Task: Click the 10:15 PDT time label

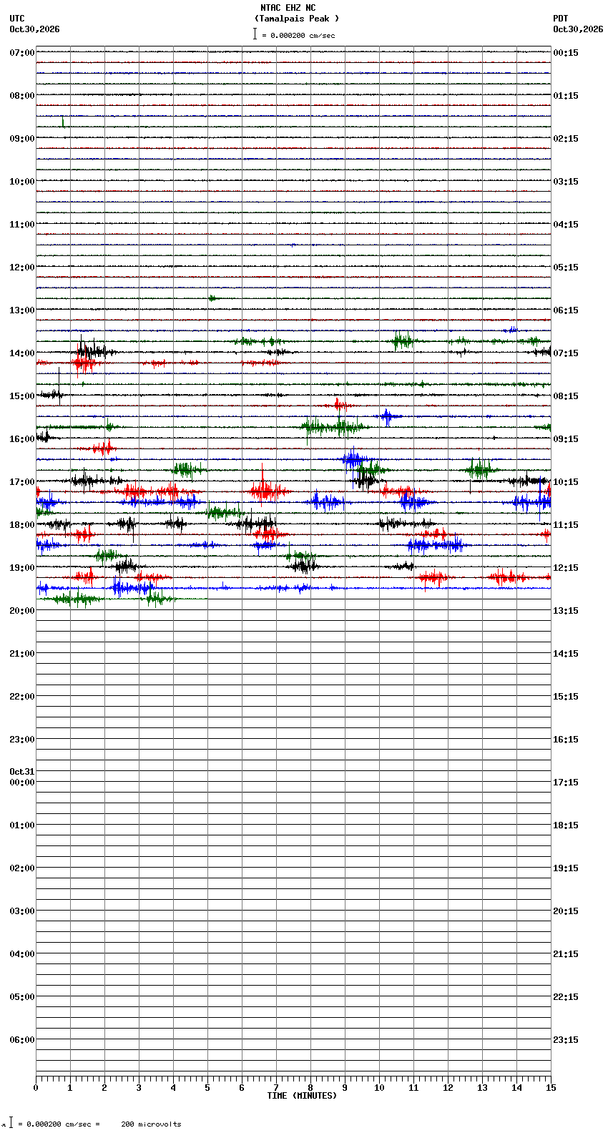Action: pyautogui.click(x=566, y=482)
